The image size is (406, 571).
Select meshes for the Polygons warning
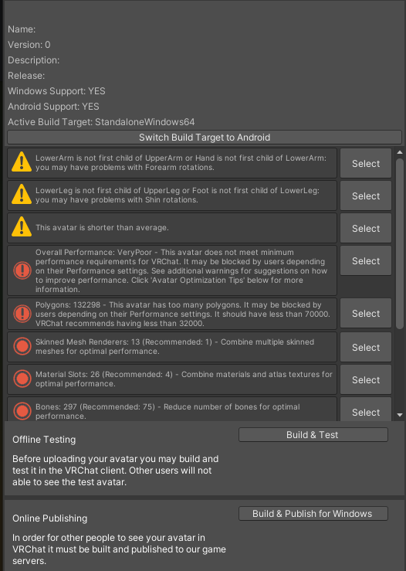tap(366, 313)
